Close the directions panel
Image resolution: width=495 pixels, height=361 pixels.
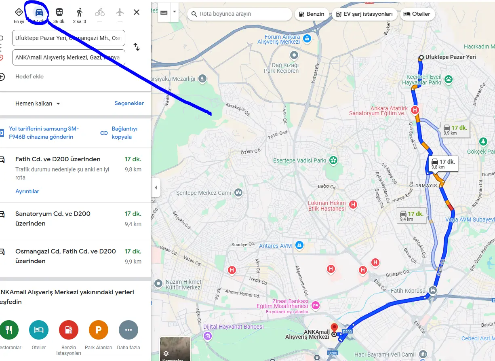pyautogui.click(x=137, y=12)
